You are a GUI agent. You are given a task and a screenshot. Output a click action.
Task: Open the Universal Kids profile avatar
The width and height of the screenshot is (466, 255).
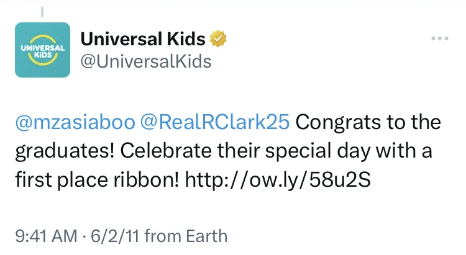pyautogui.click(x=42, y=50)
